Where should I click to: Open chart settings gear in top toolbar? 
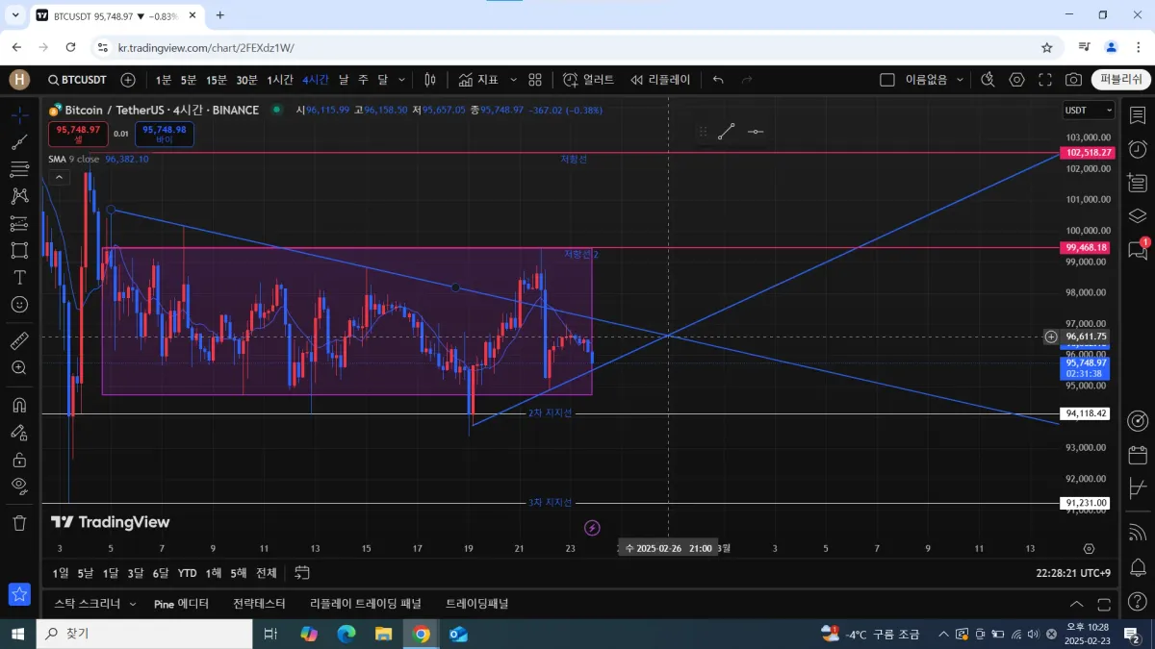[x=1017, y=80]
